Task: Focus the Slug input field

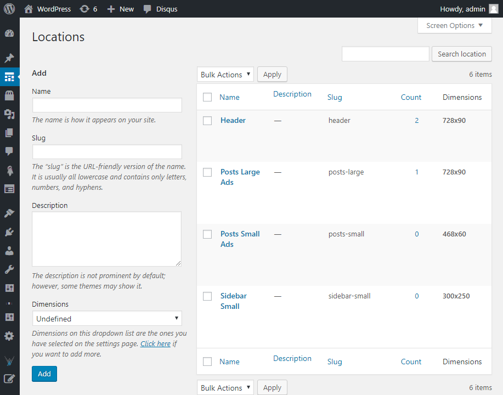Action: click(107, 152)
